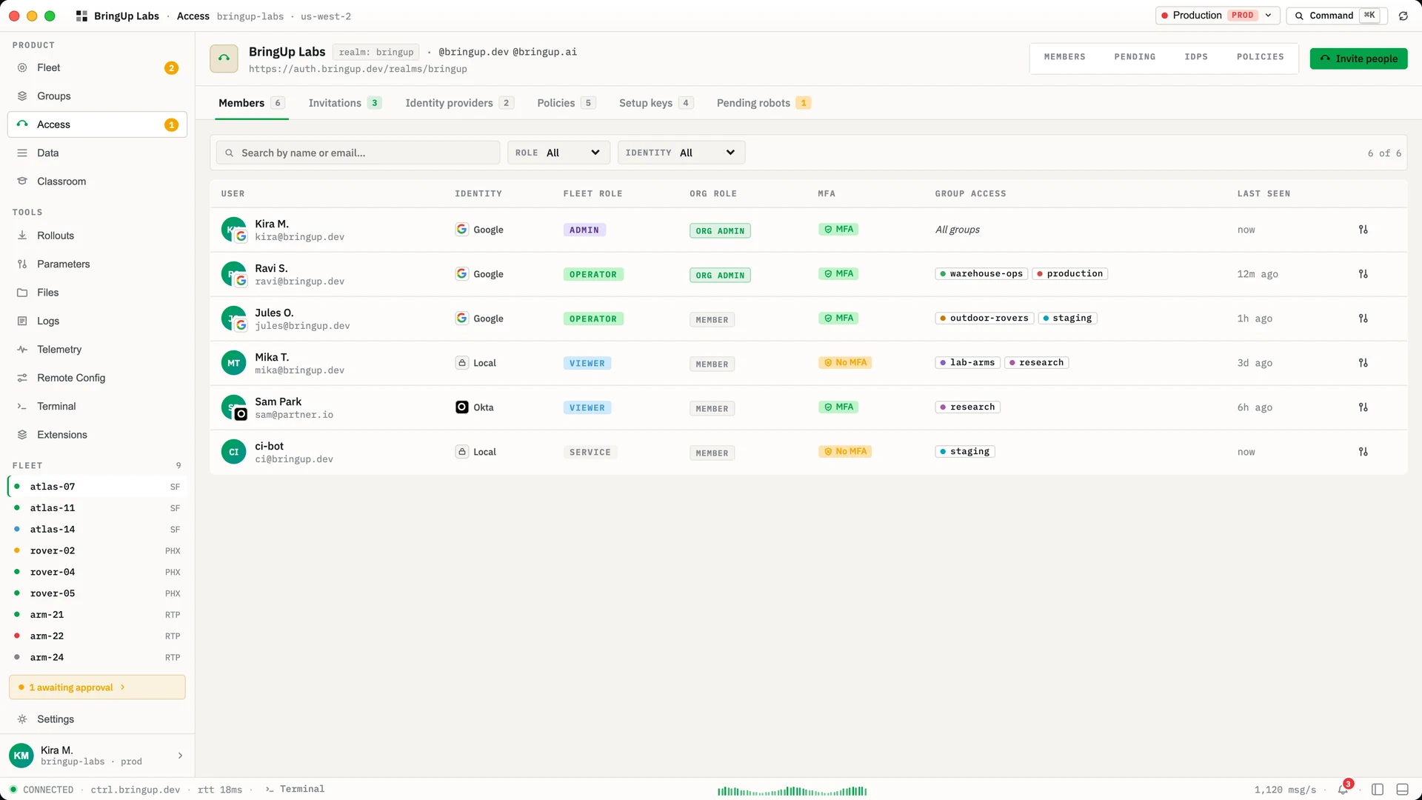Click the lab-arms group tag
1422x800 pixels.
[967, 363]
